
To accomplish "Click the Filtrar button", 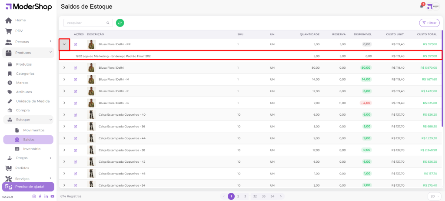I will pos(429,23).
